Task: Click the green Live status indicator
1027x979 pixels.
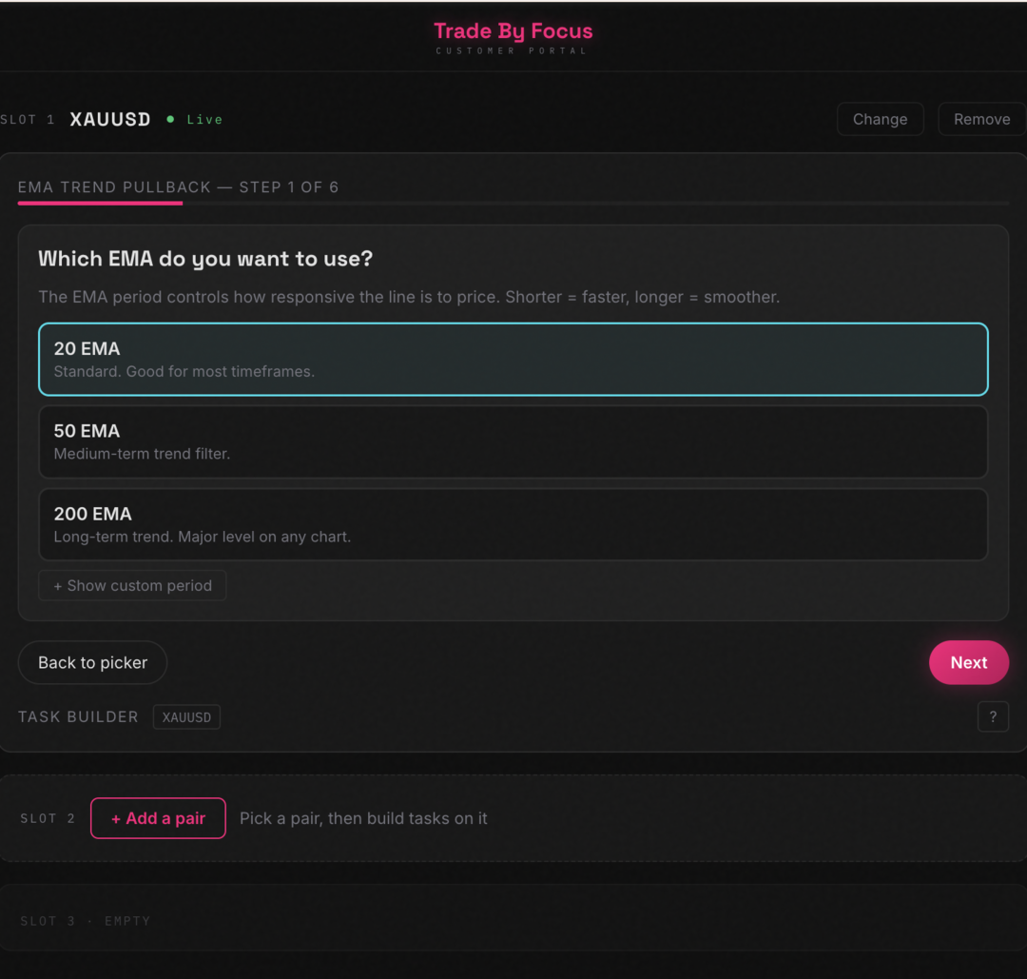Action: coord(195,119)
